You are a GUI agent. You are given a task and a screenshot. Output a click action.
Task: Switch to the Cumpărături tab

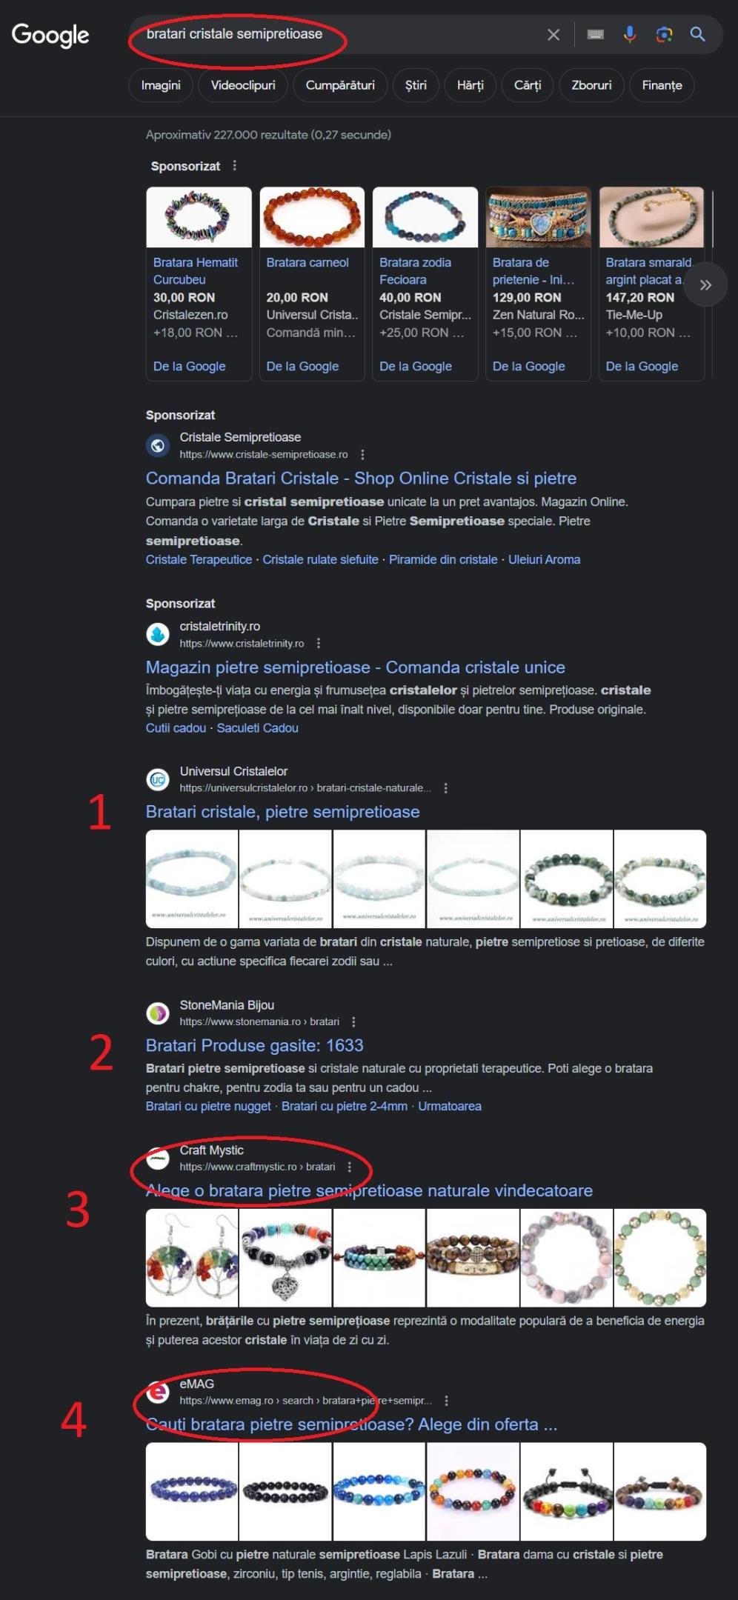tap(340, 85)
